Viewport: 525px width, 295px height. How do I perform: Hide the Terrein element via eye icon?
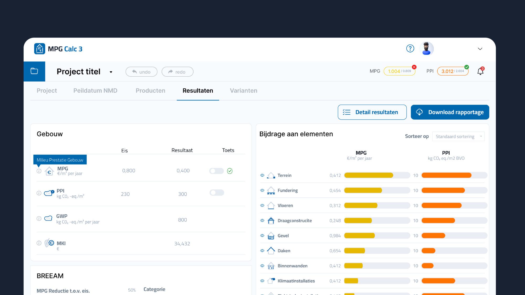[262, 175]
